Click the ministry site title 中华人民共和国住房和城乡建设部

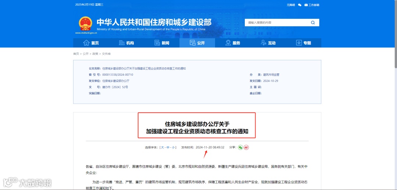[154, 22]
